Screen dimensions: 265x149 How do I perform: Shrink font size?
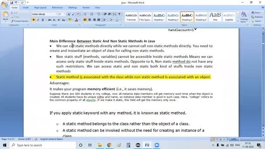[x=73, y=14]
